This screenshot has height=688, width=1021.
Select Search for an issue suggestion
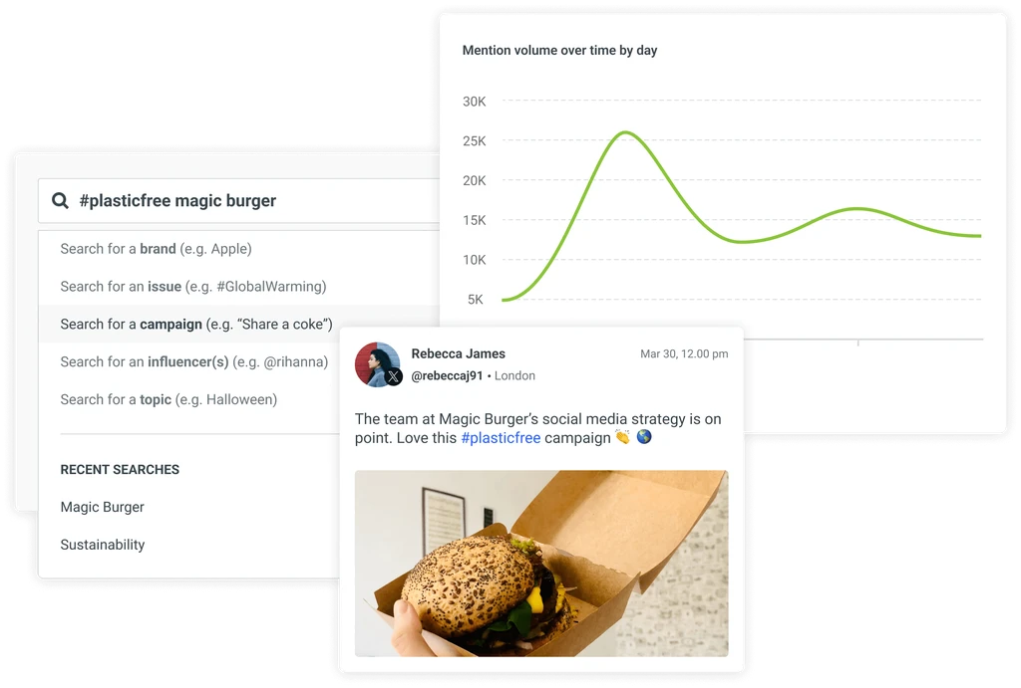tap(239, 287)
